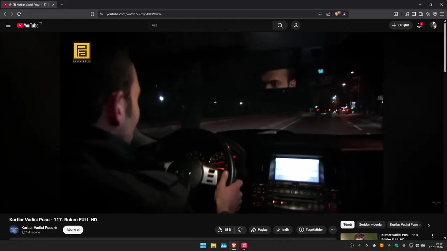Reload the page with refresh icon
447x251 pixels.
[19, 14]
